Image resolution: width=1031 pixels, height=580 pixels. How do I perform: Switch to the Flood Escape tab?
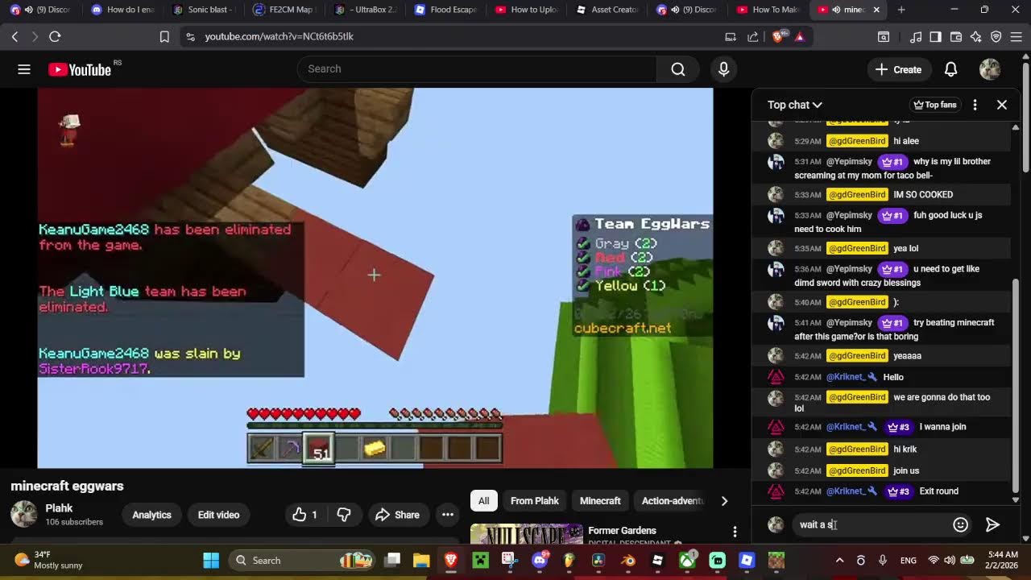click(445, 10)
